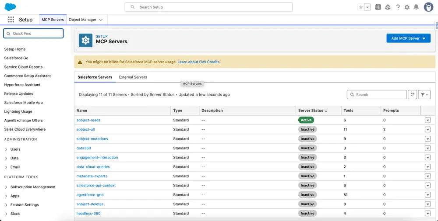
Task: Open the favorites list dropdown arrow
Action: (367, 7)
